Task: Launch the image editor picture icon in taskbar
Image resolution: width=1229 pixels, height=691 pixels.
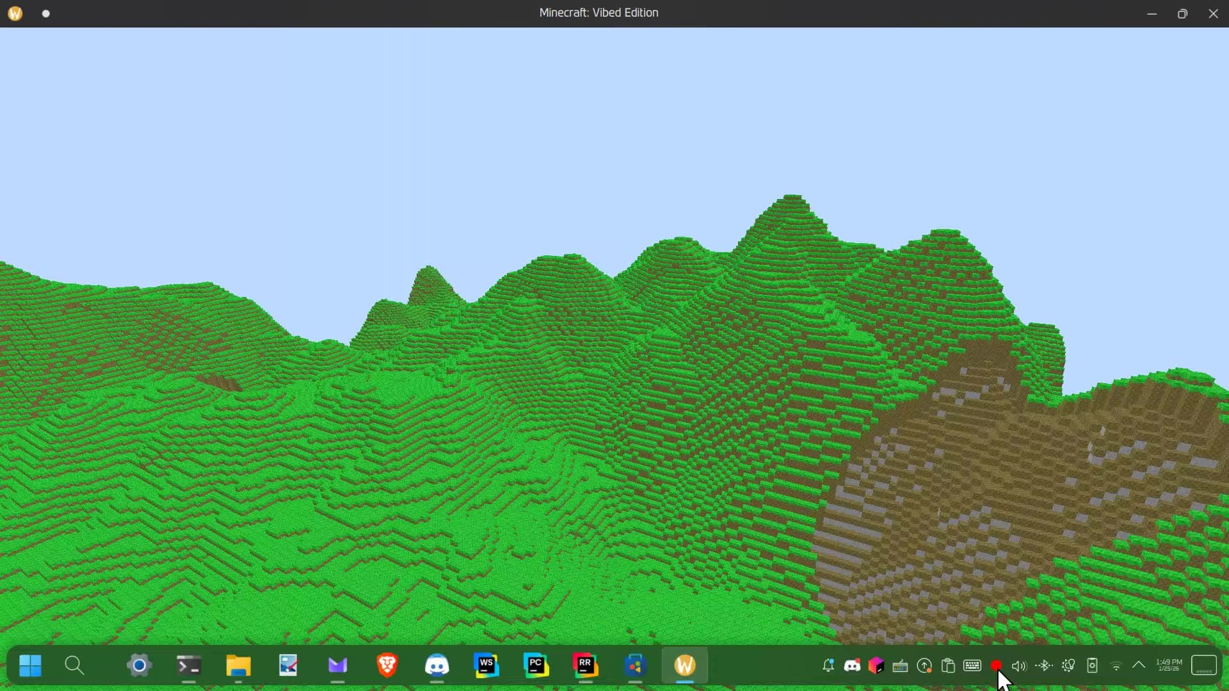Action: pyautogui.click(x=288, y=665)
